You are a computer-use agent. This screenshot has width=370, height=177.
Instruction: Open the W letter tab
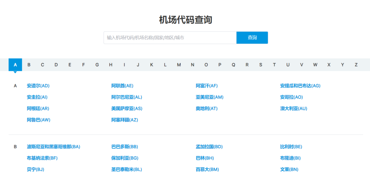[x=315, y=65]
